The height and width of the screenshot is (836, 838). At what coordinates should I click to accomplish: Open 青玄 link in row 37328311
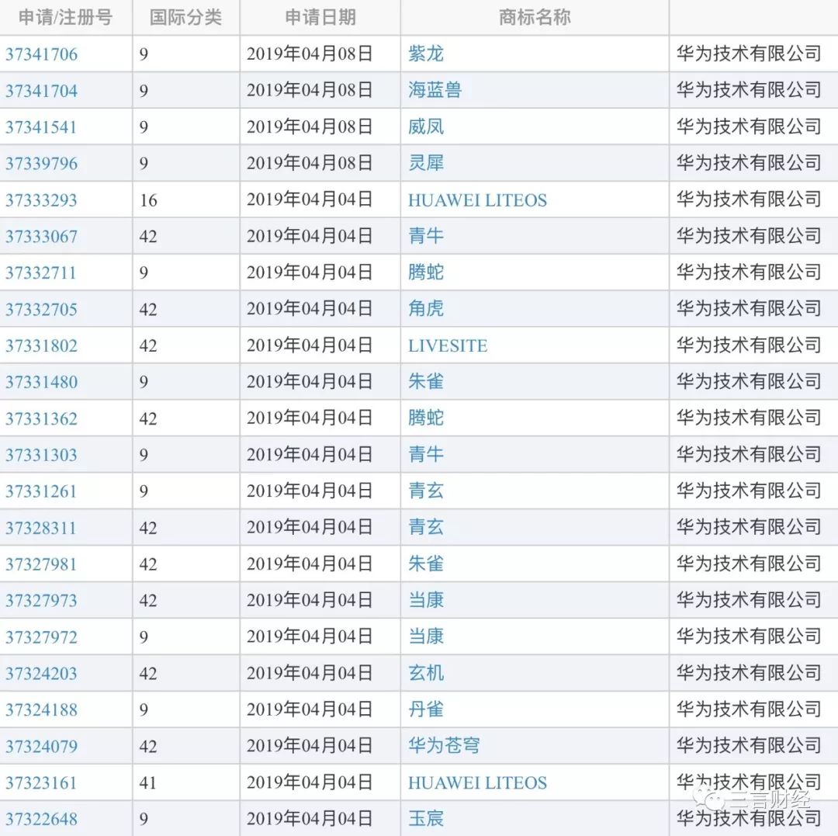click(426, 527)
